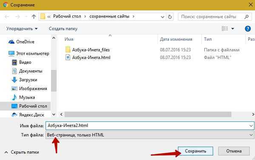Click the sidebar scroll up arrow
Image resolution: width=255 pixels, height=160 pixels.
coord(54,38)
